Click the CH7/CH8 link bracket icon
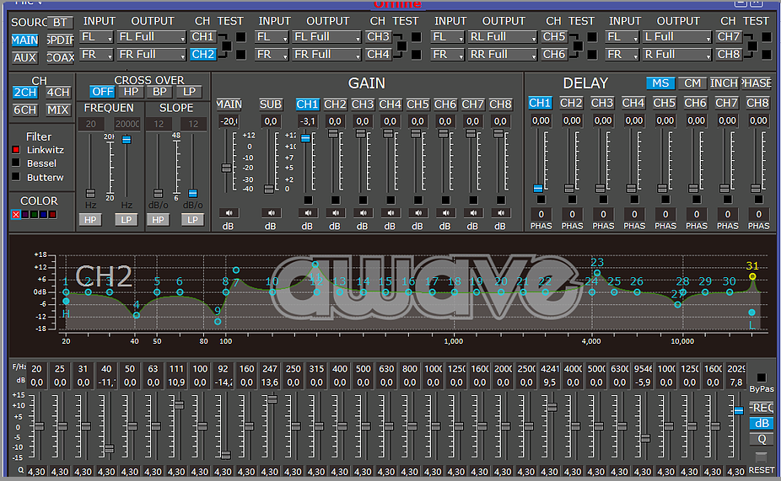 (751, 45)
